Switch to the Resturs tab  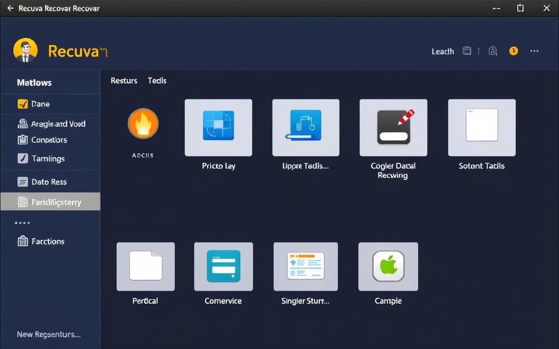[x=124, y=81]
